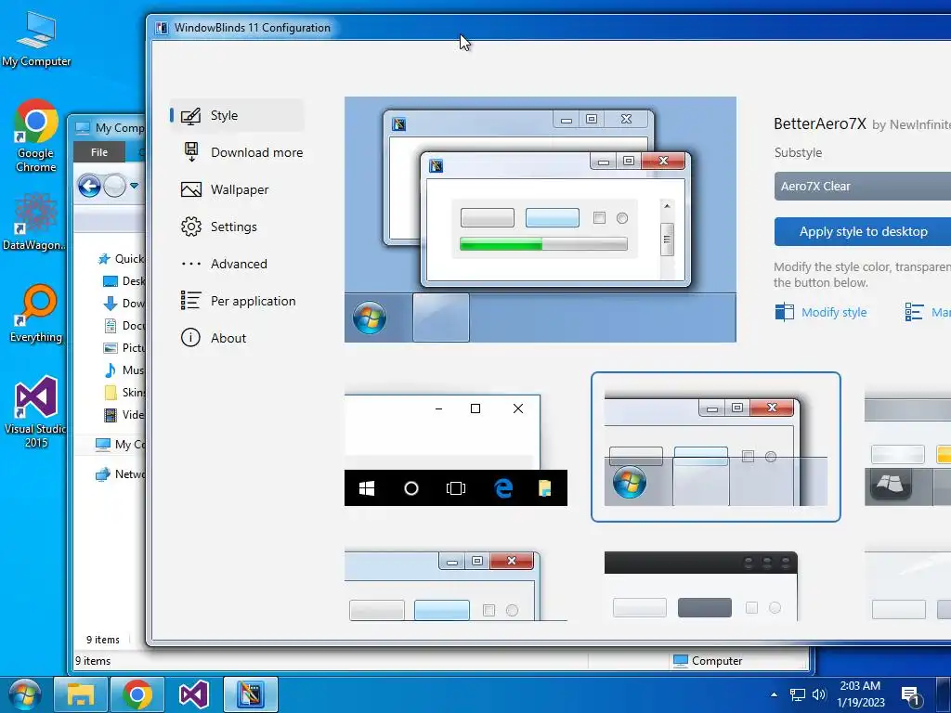
Task: Click the list icon beside Modify style
Action: pyautogui.click(x=914, y=312)
